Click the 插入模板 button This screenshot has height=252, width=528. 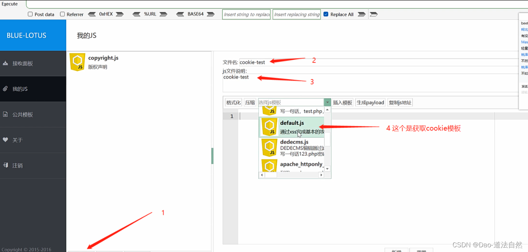coord(343,103)
